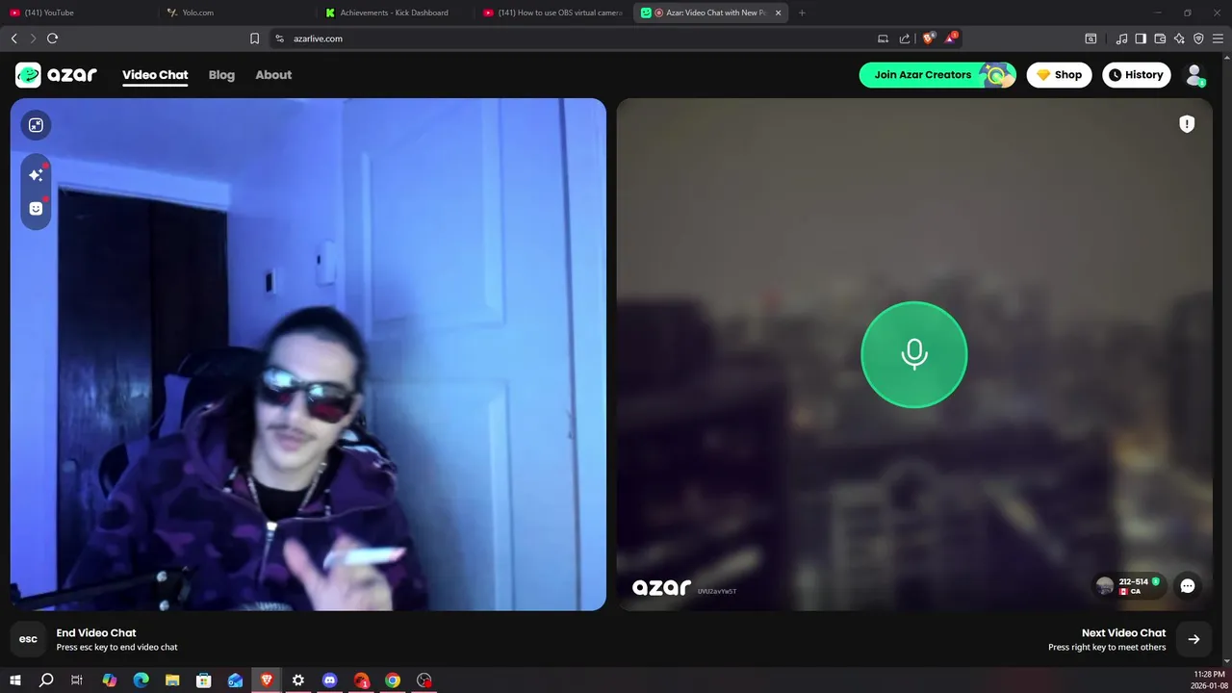
Task: Go back in browser history
Action: (13, 38)
